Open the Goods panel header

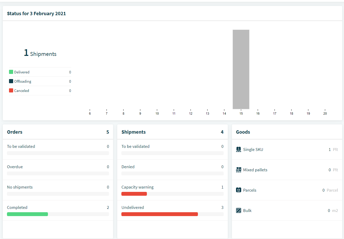(x=287, y=132)
